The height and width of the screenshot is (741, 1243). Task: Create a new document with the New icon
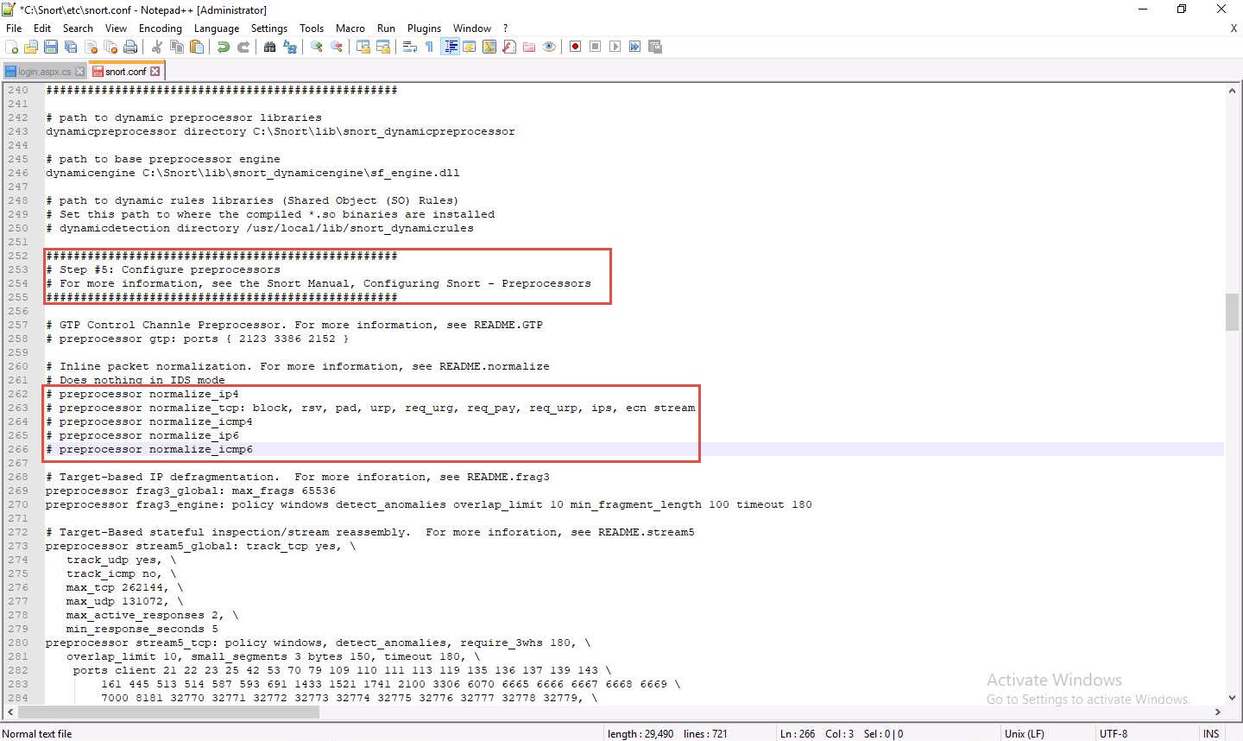pyautogui.click(x=12, y=47)
